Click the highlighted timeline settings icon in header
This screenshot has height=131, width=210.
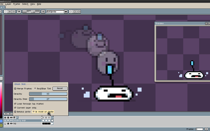(x=17, y=118)
